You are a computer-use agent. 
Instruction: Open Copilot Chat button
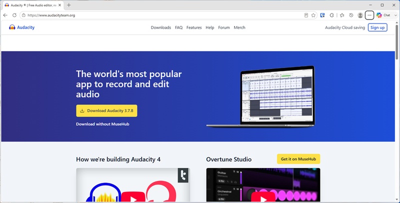[383, 15]
